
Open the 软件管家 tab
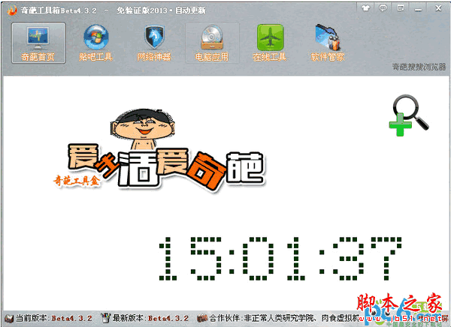click(x=328, y=43)
